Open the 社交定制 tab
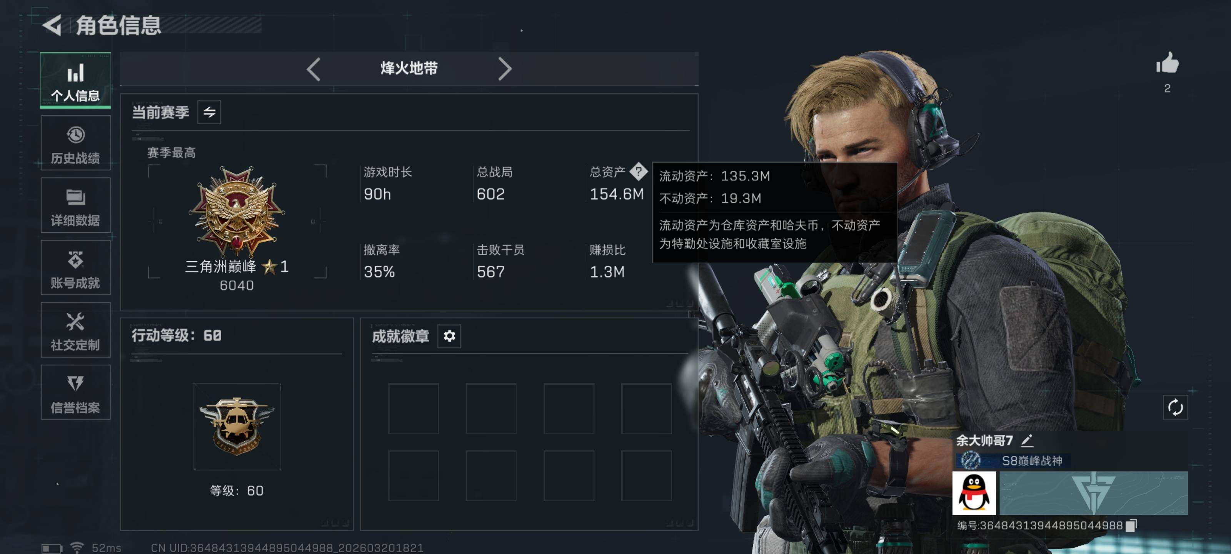The image size is (1231, 554). 75,330
